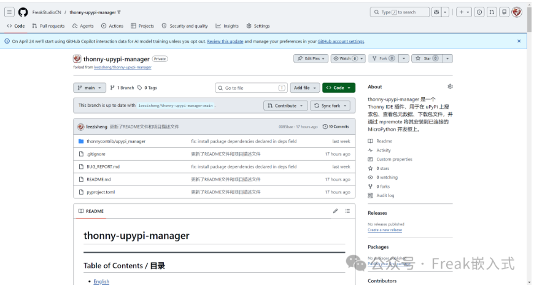Open the Create new plus menu
The image size is (534, 291).
464,12
